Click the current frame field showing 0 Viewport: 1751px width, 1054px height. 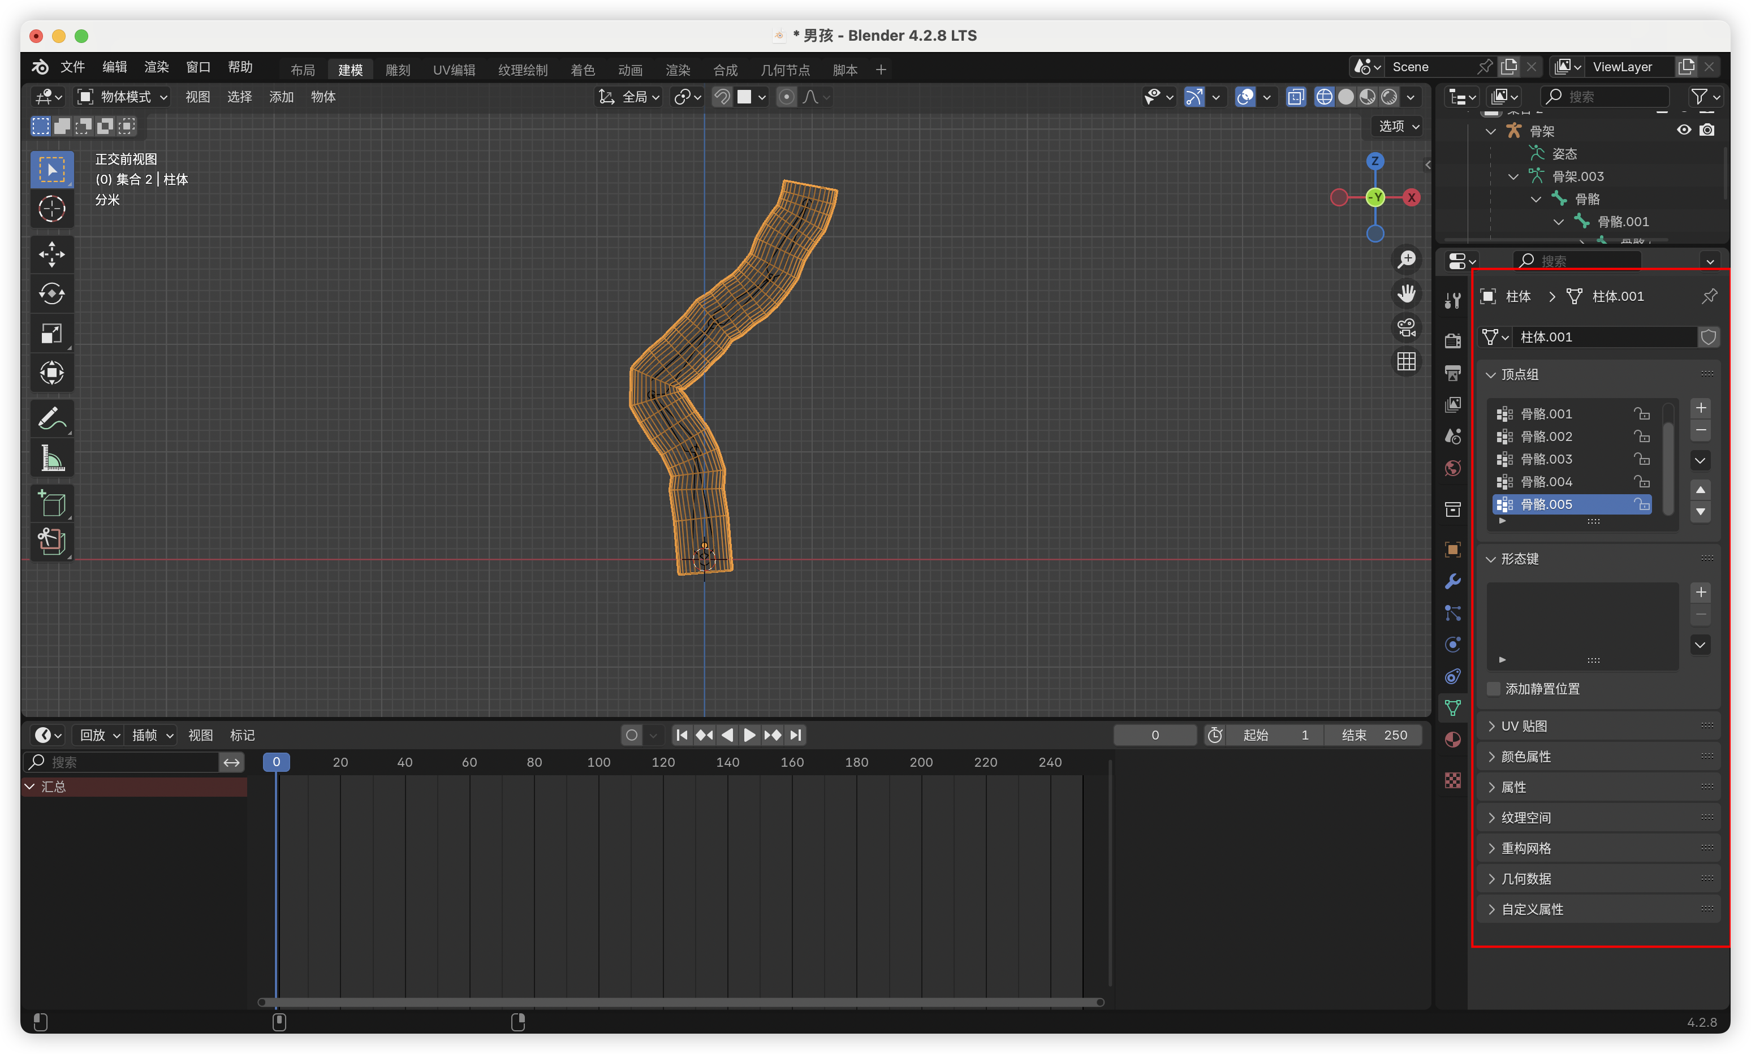point(1155,735)
